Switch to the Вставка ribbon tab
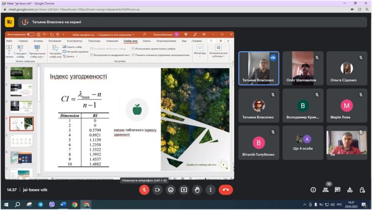This screenshot has height=210, width=372. [x=38, y=41]
